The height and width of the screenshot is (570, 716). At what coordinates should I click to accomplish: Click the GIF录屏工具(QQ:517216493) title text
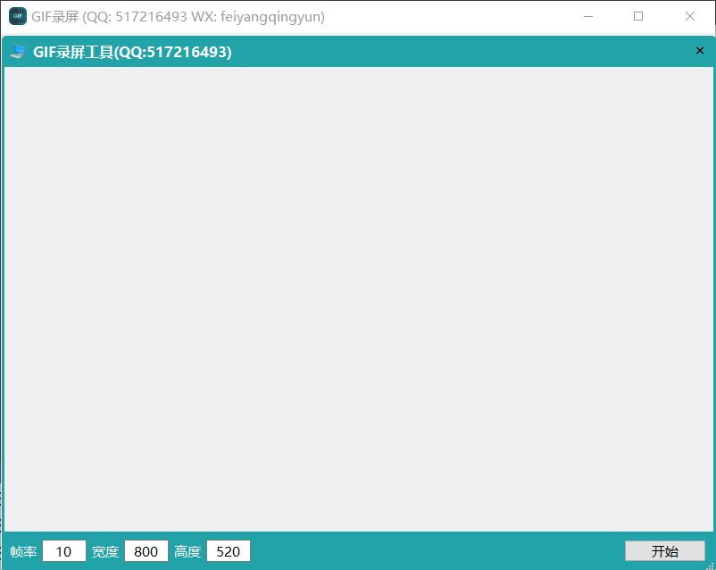coord(132,52)
